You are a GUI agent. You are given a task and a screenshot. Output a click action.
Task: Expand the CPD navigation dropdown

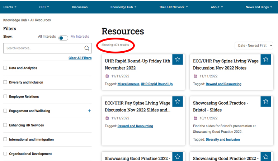[x=44, y=7]
